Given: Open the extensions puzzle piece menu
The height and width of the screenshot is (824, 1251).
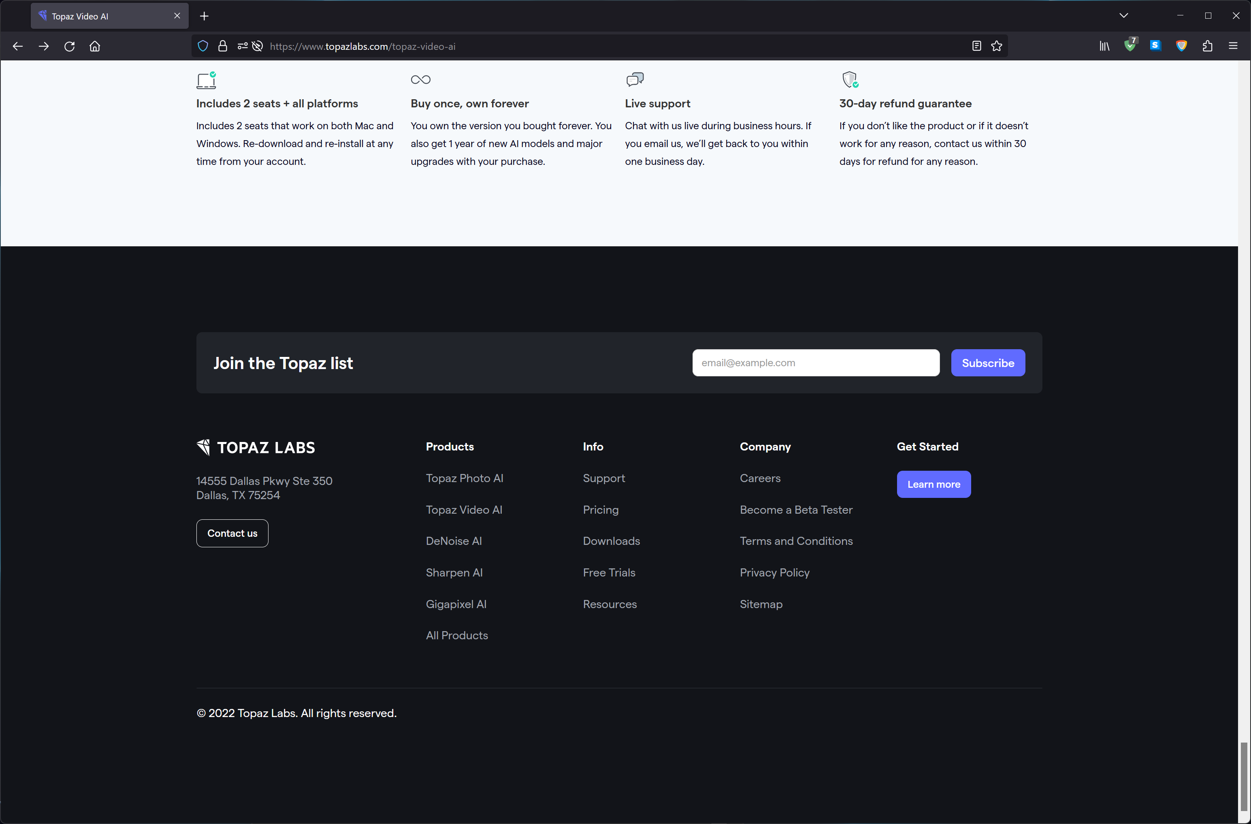Looking at the screenshot, I should click(x=1207, y=46).
